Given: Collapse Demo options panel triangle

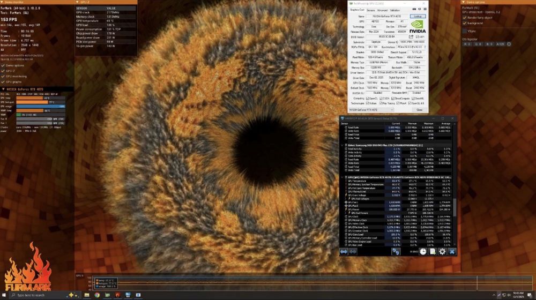Looking at the screenshot, I should pyautogui.click(x=463, y=2).
